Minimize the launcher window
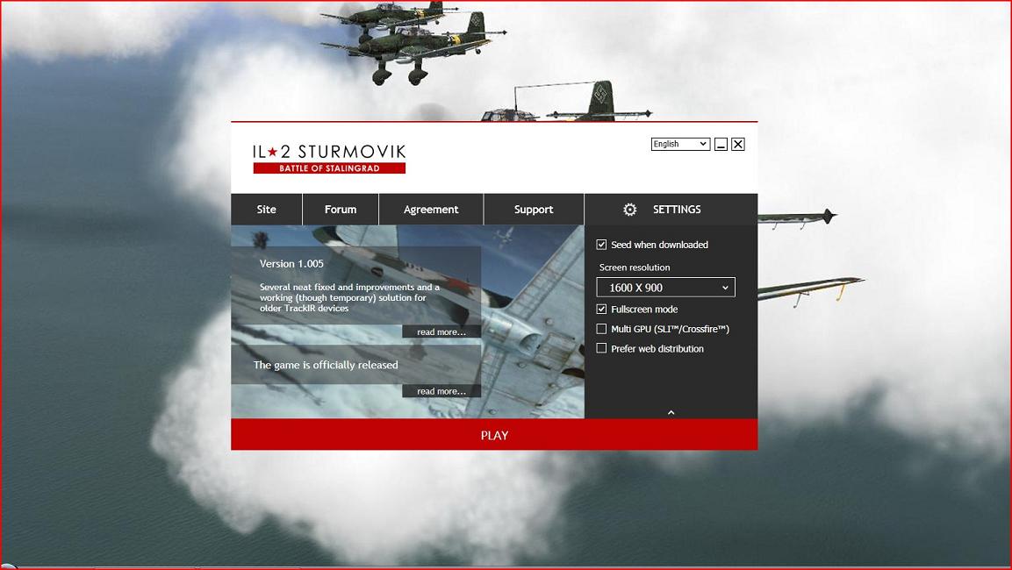This screenshot has width=1012, height=570. [x=721, y=145]
